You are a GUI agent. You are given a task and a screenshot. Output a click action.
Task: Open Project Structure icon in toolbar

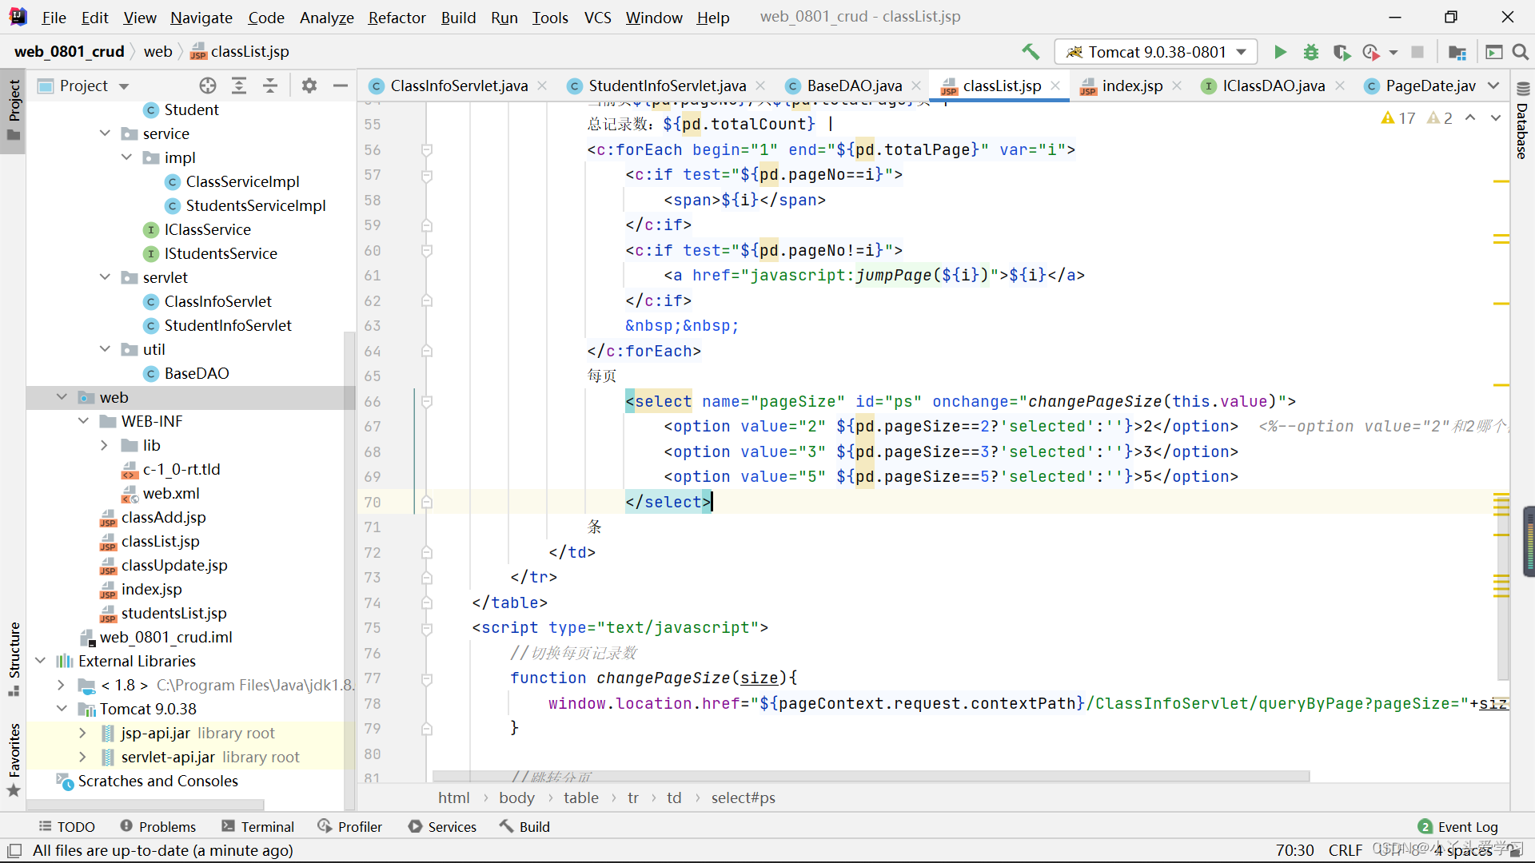tap(1457, 52)
